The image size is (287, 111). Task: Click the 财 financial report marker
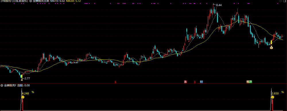click(201, 82)
